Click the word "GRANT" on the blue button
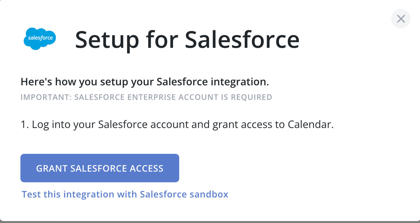The width and height of the screenshot is (420, 223). (51, 168)
